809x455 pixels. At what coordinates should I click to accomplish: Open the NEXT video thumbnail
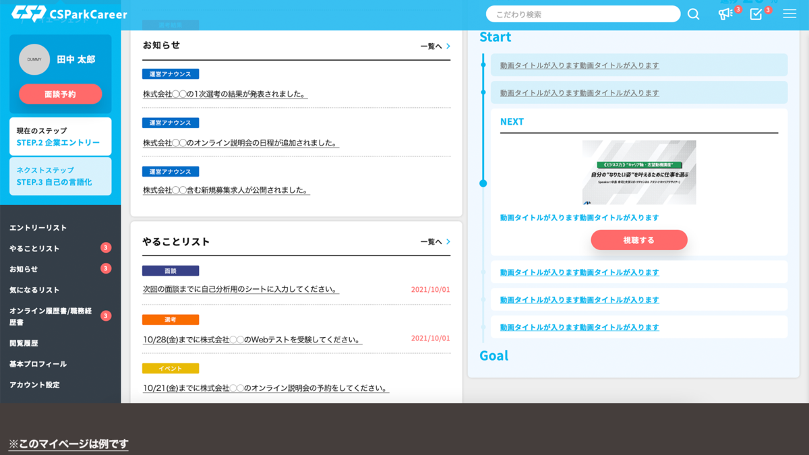coord(639,173)
